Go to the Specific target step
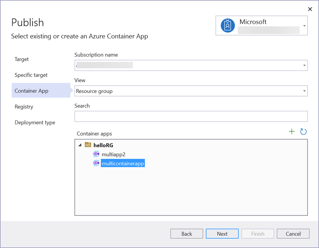This screenshot has height=248, width=319. [31, 75]
